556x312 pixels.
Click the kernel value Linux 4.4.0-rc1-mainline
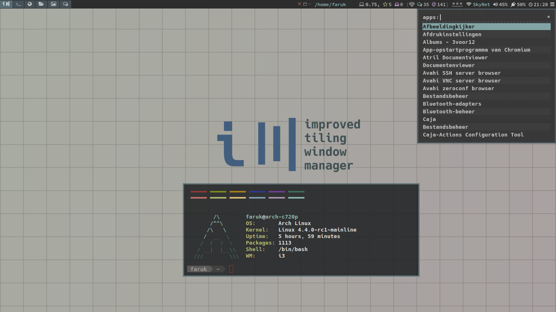pos(317,230)
